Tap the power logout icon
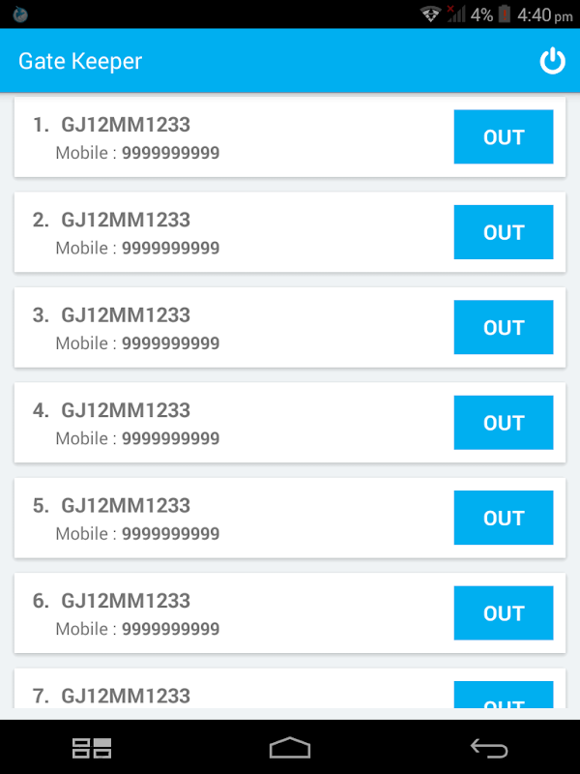 (x=552, y=62)
